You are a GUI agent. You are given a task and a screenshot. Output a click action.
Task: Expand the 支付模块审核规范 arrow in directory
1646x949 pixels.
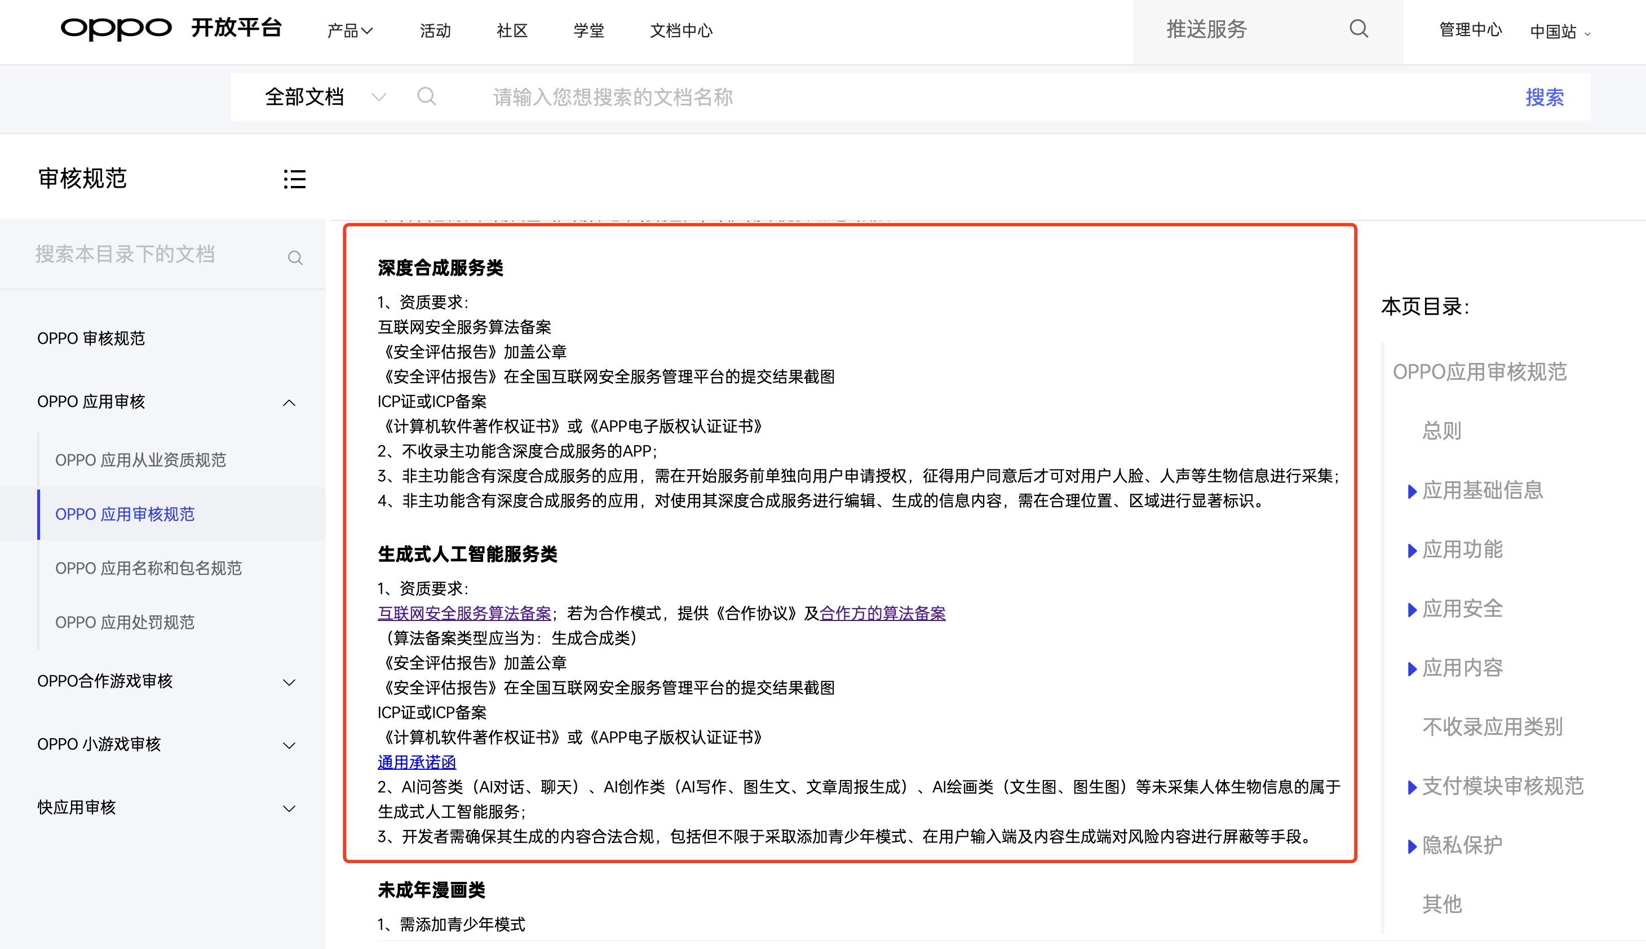pyautogui.click(x=1412, y=787)
